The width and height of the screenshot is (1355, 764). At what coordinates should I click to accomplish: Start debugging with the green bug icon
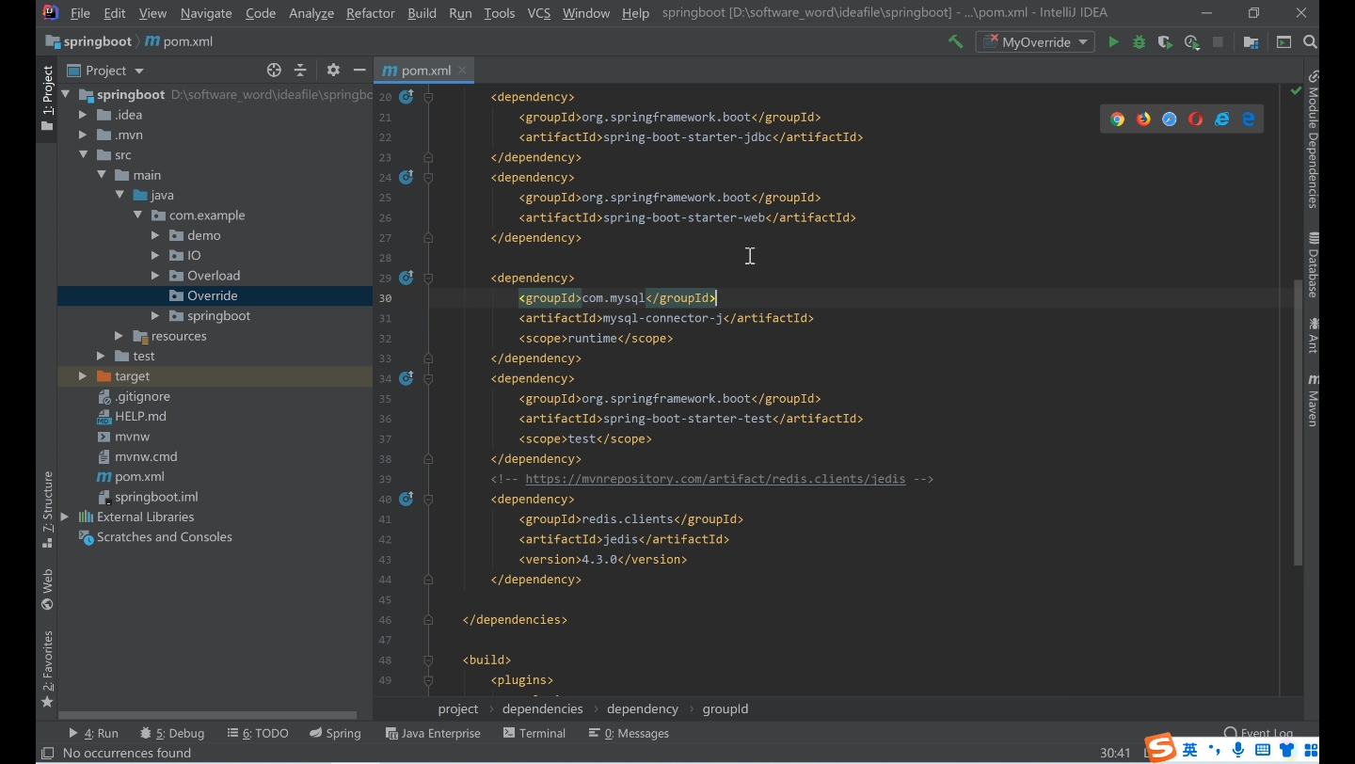[x=1139, y=41]
